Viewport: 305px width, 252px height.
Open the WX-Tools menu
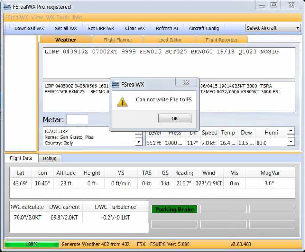click(58, 18)
